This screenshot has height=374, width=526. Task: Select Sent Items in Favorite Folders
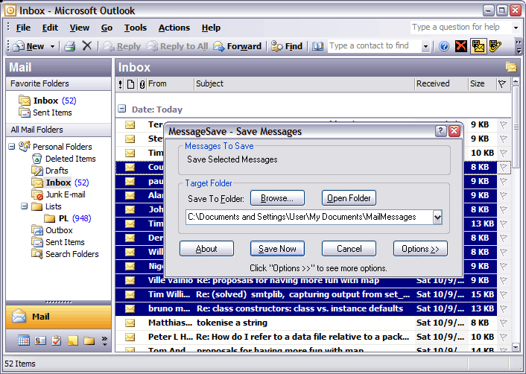pyautogui.click(x=45, y=112)
